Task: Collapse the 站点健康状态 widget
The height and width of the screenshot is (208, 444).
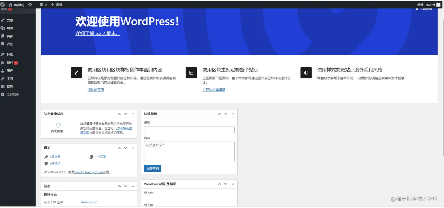Action: click(x=133, y=114)
